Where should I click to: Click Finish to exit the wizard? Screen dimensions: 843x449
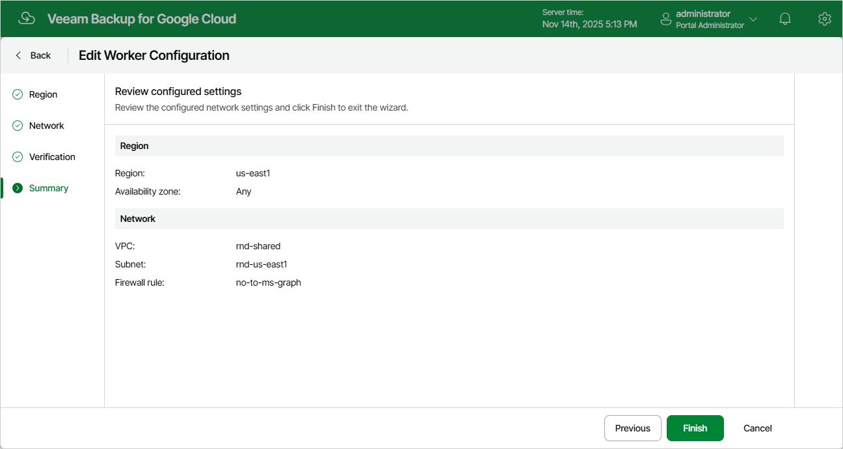click(695, 428)
